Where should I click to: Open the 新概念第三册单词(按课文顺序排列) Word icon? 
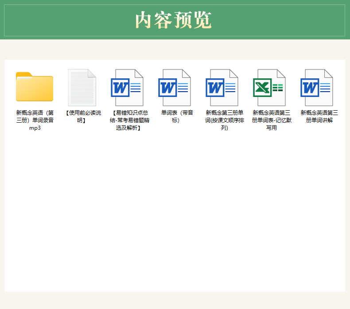pos(222,88)
